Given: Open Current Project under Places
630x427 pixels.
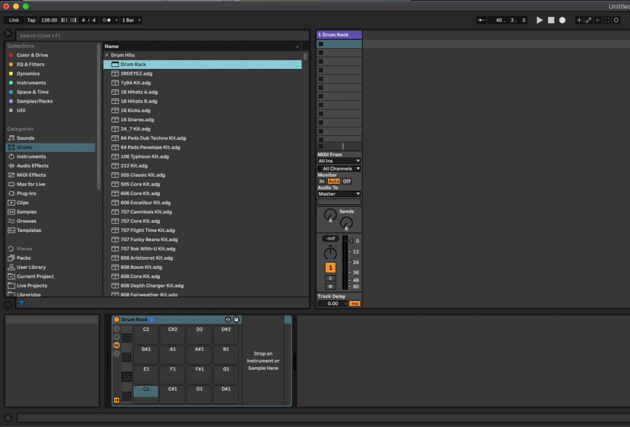Looking at the screenshot, I should tap(35, 276).
